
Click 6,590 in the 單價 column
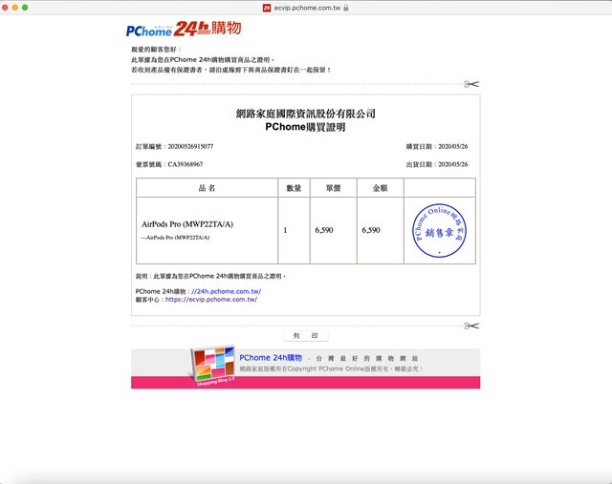[324, 230]
